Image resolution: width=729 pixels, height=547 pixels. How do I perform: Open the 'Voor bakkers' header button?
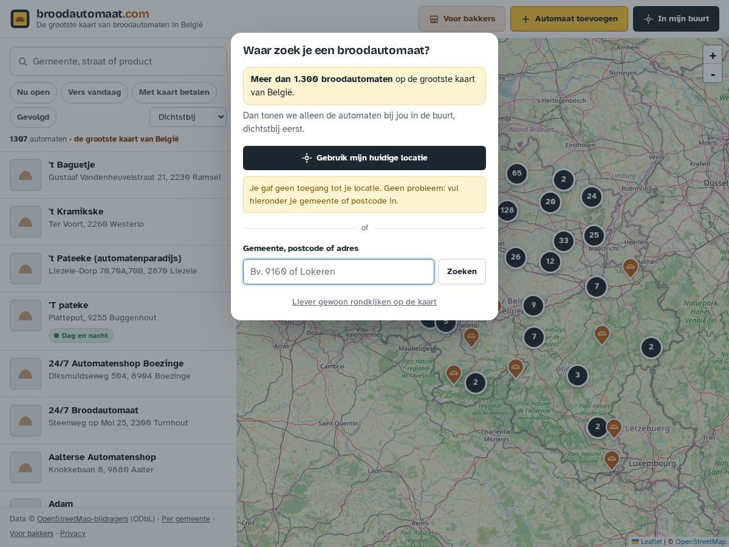(x=462, y=19)
